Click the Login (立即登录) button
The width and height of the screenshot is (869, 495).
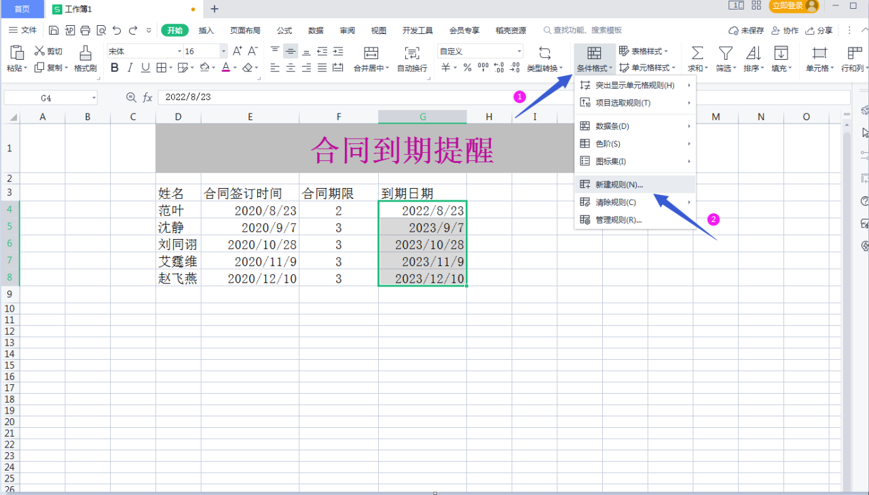pos(794,6)
